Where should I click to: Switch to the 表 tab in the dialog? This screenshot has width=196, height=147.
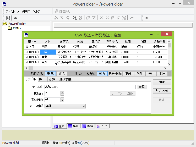coord(43,80)
